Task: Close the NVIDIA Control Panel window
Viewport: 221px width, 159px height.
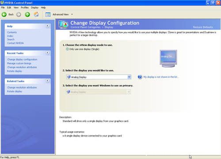Action: coord(218,3)
